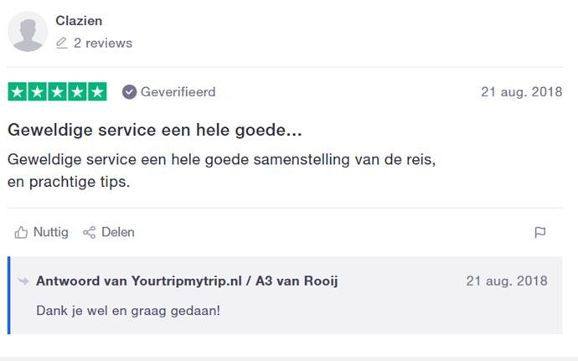The height and width of the screenshot is (361, 578).
Task: Mark review as Nuttig
Action: click(x=41, y=232)
